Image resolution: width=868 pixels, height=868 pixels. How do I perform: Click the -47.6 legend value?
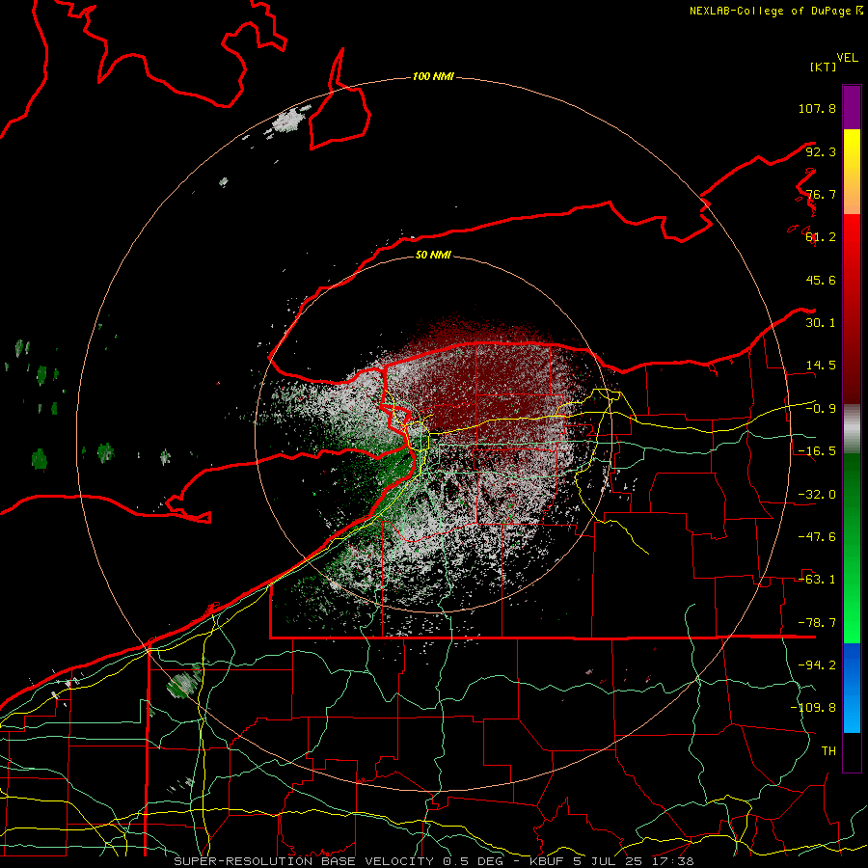coord(817,537)
